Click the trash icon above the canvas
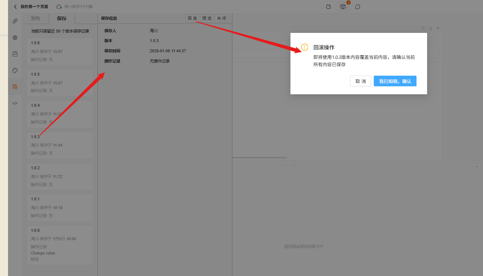Image resolution: width=483 pixels, height=276 pixels. coord(430,28)
